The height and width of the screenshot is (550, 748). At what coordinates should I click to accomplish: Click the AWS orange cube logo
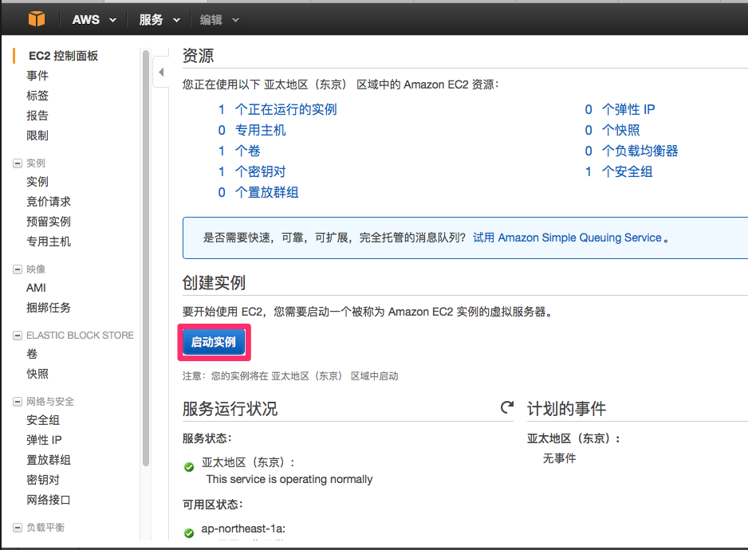click(36, 19)
